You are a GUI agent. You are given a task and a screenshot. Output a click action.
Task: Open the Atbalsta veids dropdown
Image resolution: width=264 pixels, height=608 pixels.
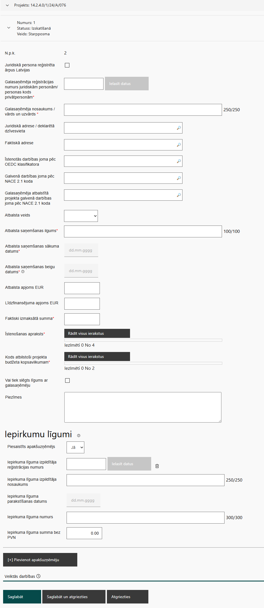81,216
